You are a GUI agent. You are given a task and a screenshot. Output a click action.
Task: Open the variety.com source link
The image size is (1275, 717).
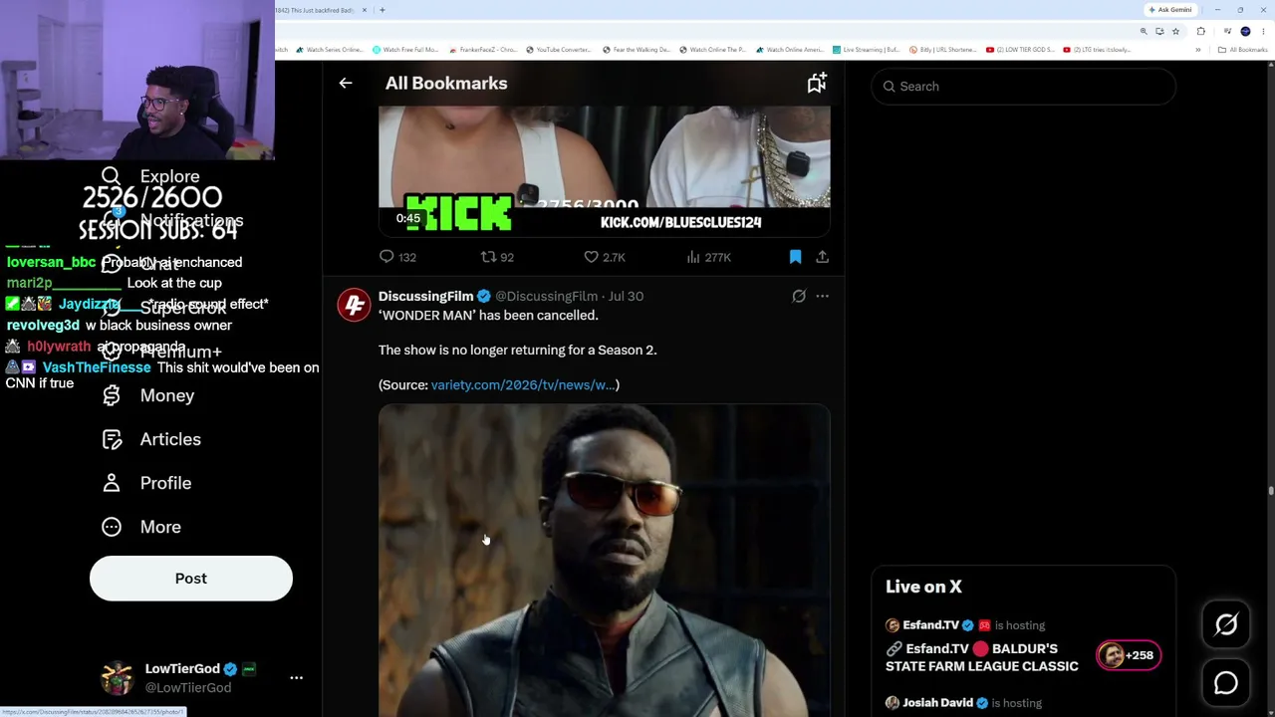523,385
